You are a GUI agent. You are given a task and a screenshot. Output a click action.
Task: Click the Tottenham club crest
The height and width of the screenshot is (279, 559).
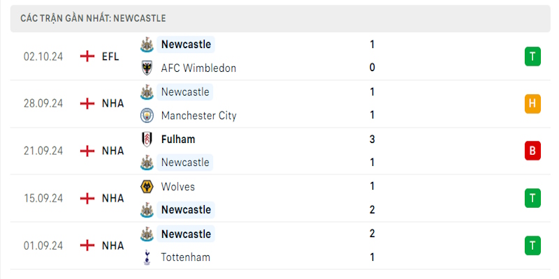pyautogui.click(x=147, y=257)
